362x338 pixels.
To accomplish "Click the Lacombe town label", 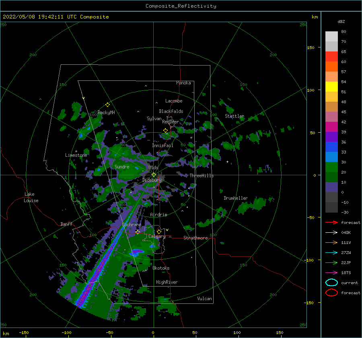I will 174,101.
